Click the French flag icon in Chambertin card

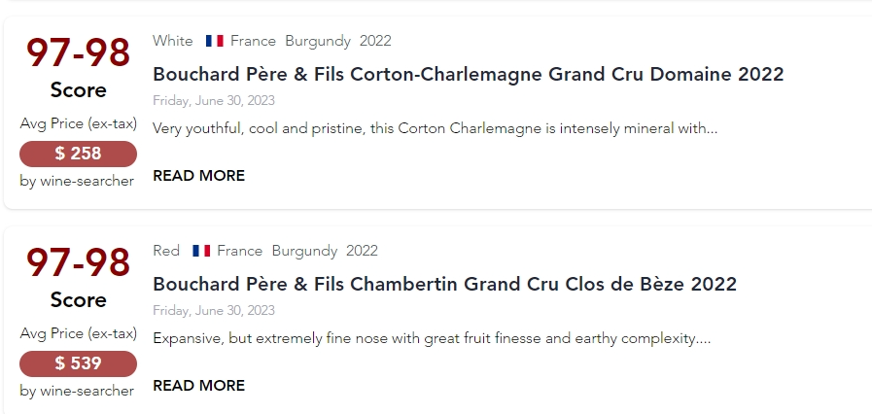click(201, 251)
